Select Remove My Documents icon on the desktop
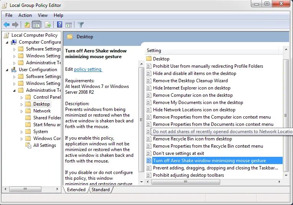 198,102
